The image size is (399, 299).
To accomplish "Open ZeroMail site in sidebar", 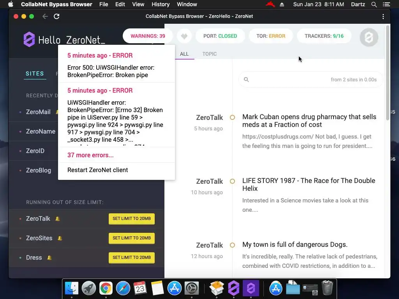I will tap(38, 112).
